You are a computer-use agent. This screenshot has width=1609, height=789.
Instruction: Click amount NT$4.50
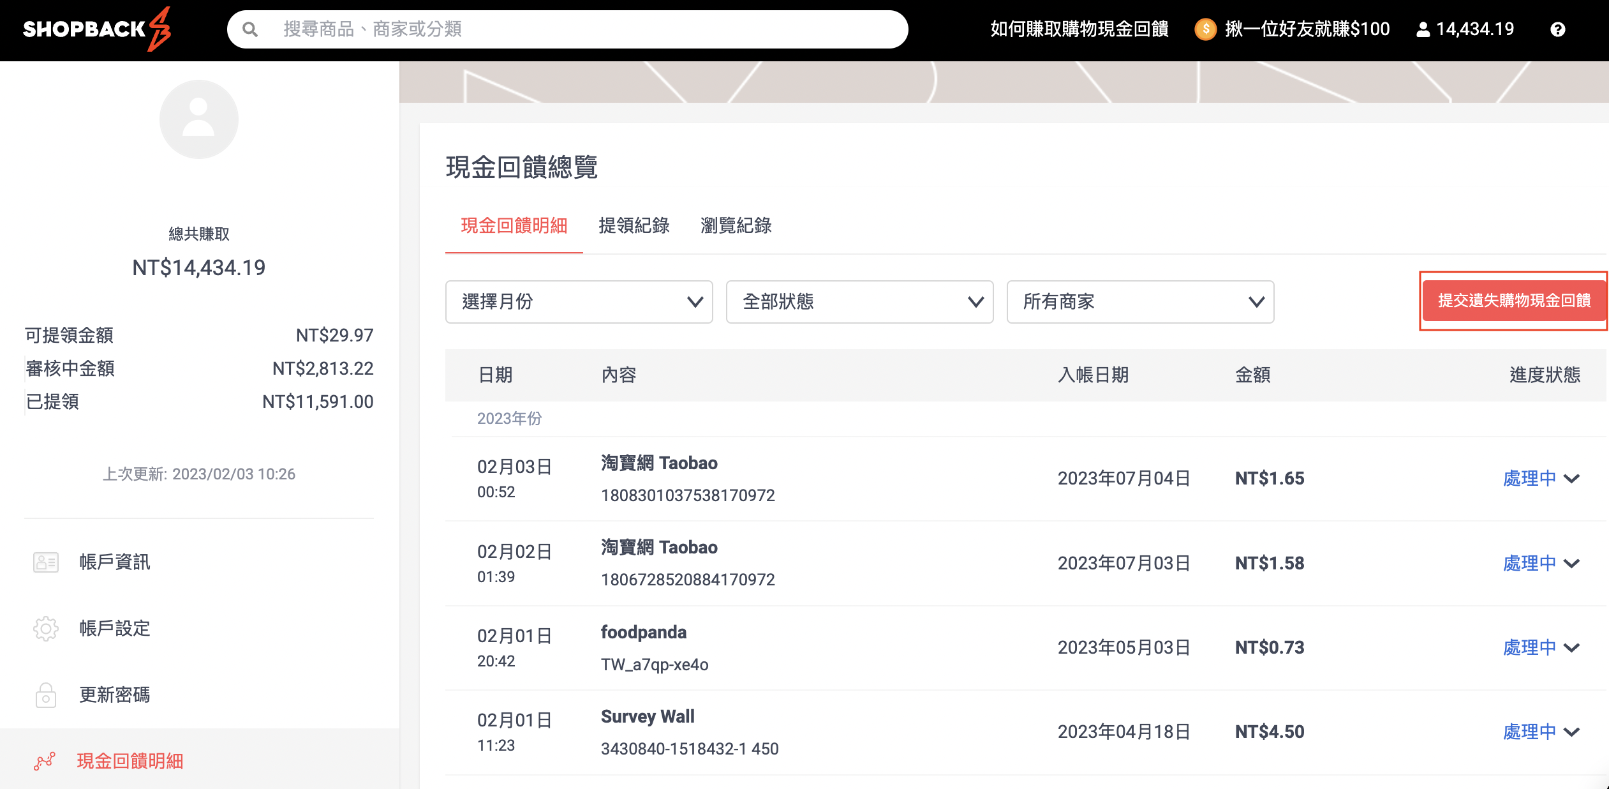click(1270, 732)
